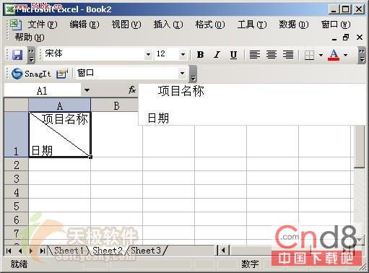Click the SnagIt capture button
369x273 pixels.
pos(31,74)
